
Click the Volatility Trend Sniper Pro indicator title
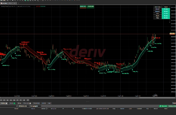click(x=16, y=6)
